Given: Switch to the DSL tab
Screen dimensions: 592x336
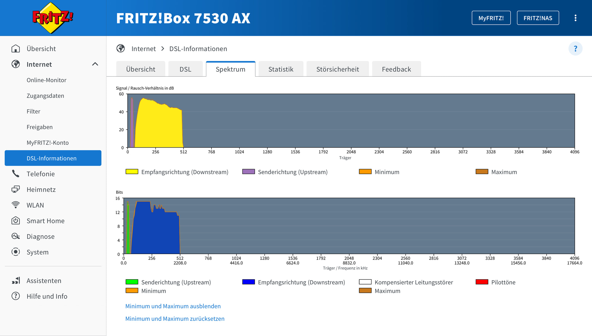Looking at the screenshot, I should pos(185,69).
